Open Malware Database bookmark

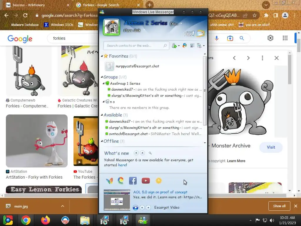25,25
